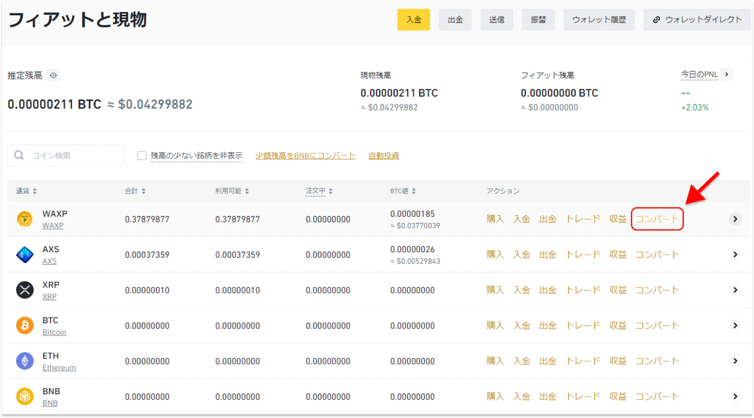Click the BNB coin icon
The image size is (754, 418).
25,396
